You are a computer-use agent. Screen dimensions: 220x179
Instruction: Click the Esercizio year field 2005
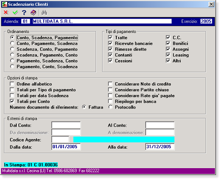206,21
